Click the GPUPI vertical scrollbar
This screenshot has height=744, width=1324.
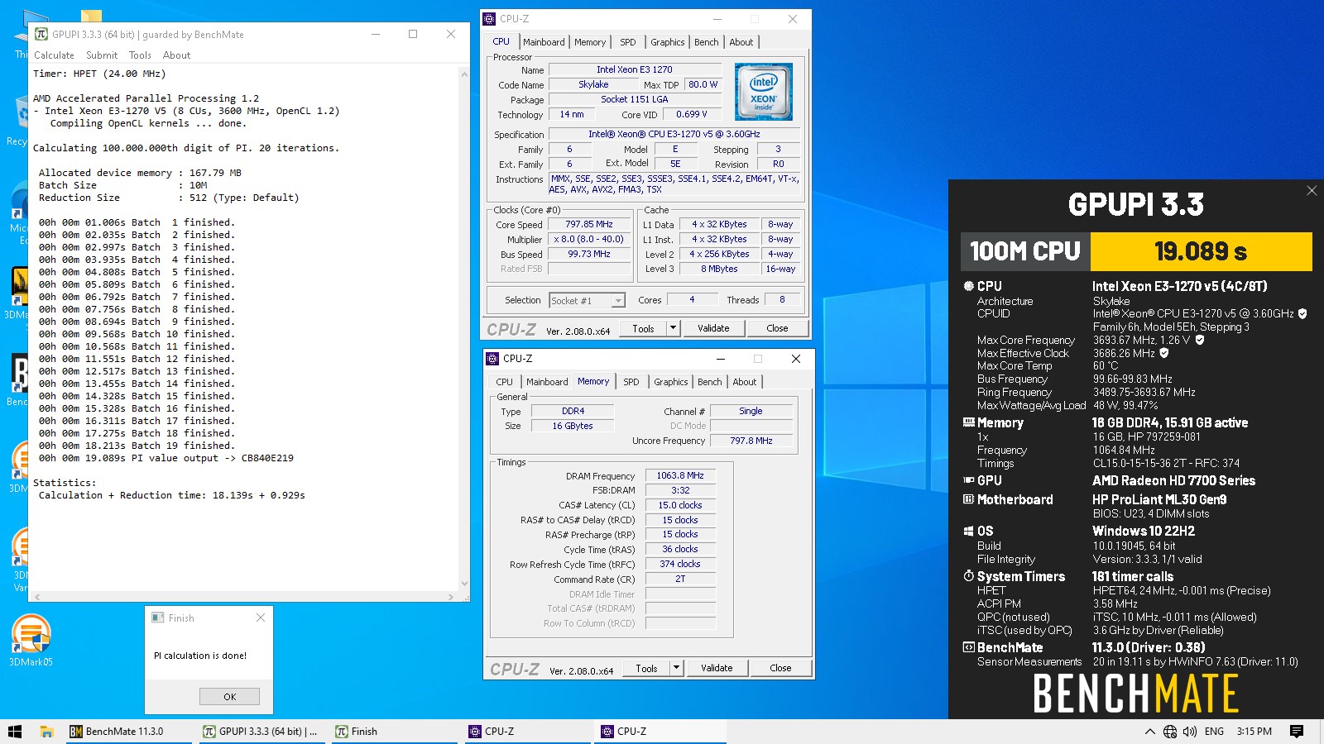click(x=464, y=328)
